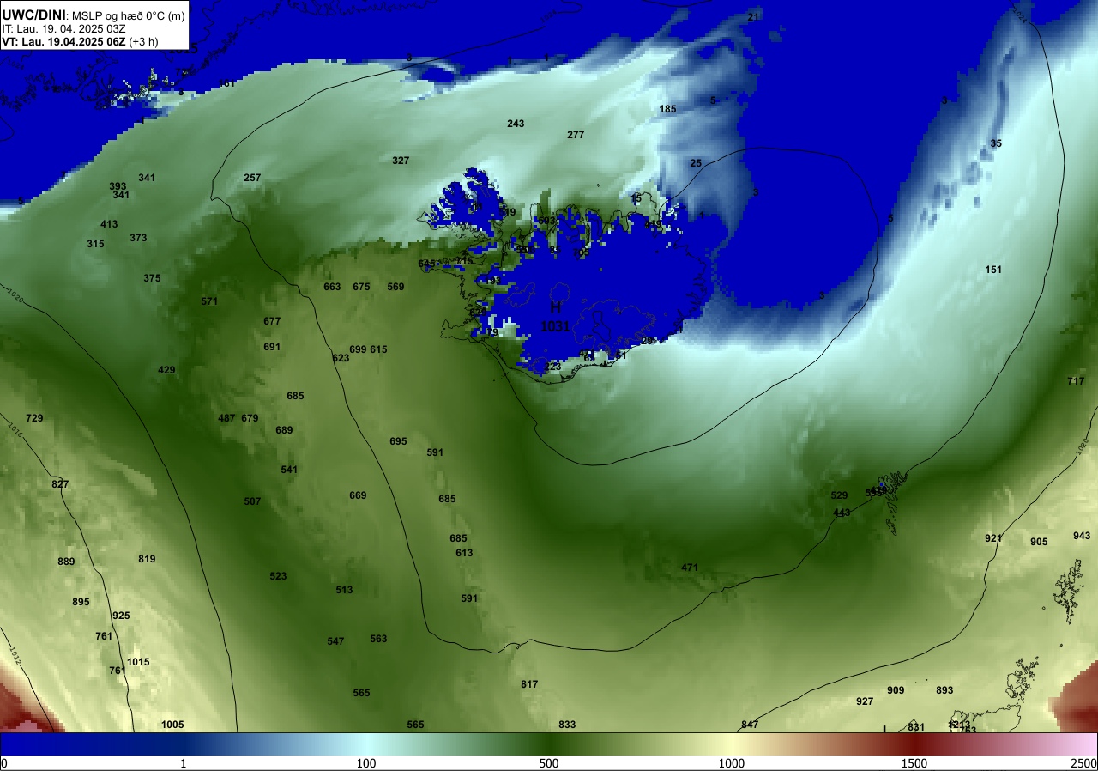Click the 1500 tick label on color legend
Viewport: 1098px width, 771px height.
pyautogui.click(x=914, y=763)
